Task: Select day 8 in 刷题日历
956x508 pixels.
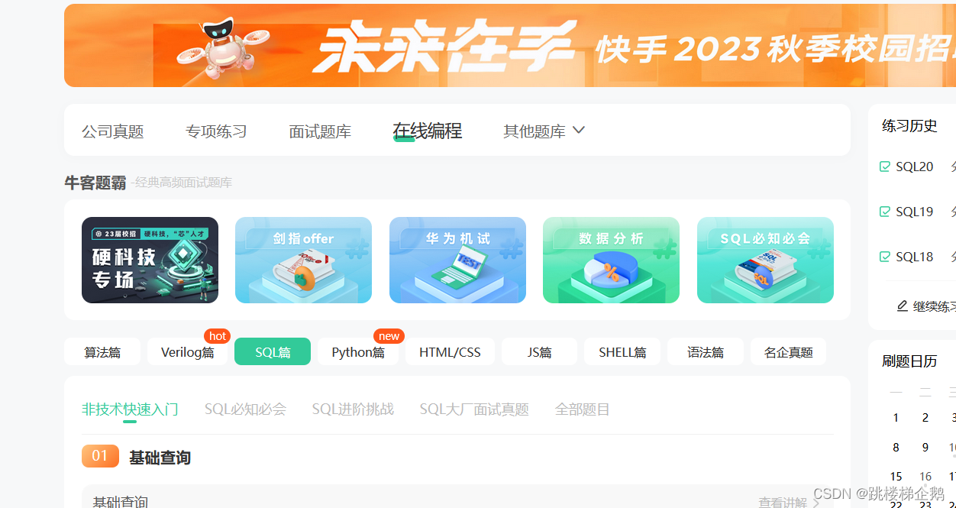Action: (896, 448)
